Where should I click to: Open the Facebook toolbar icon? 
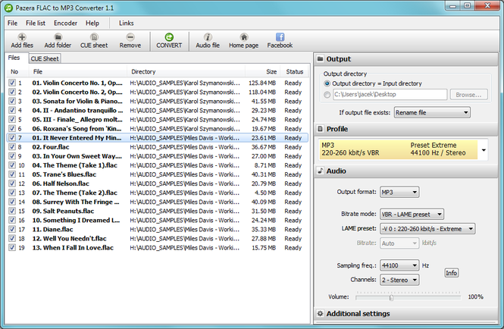click(x=280, y=37)
